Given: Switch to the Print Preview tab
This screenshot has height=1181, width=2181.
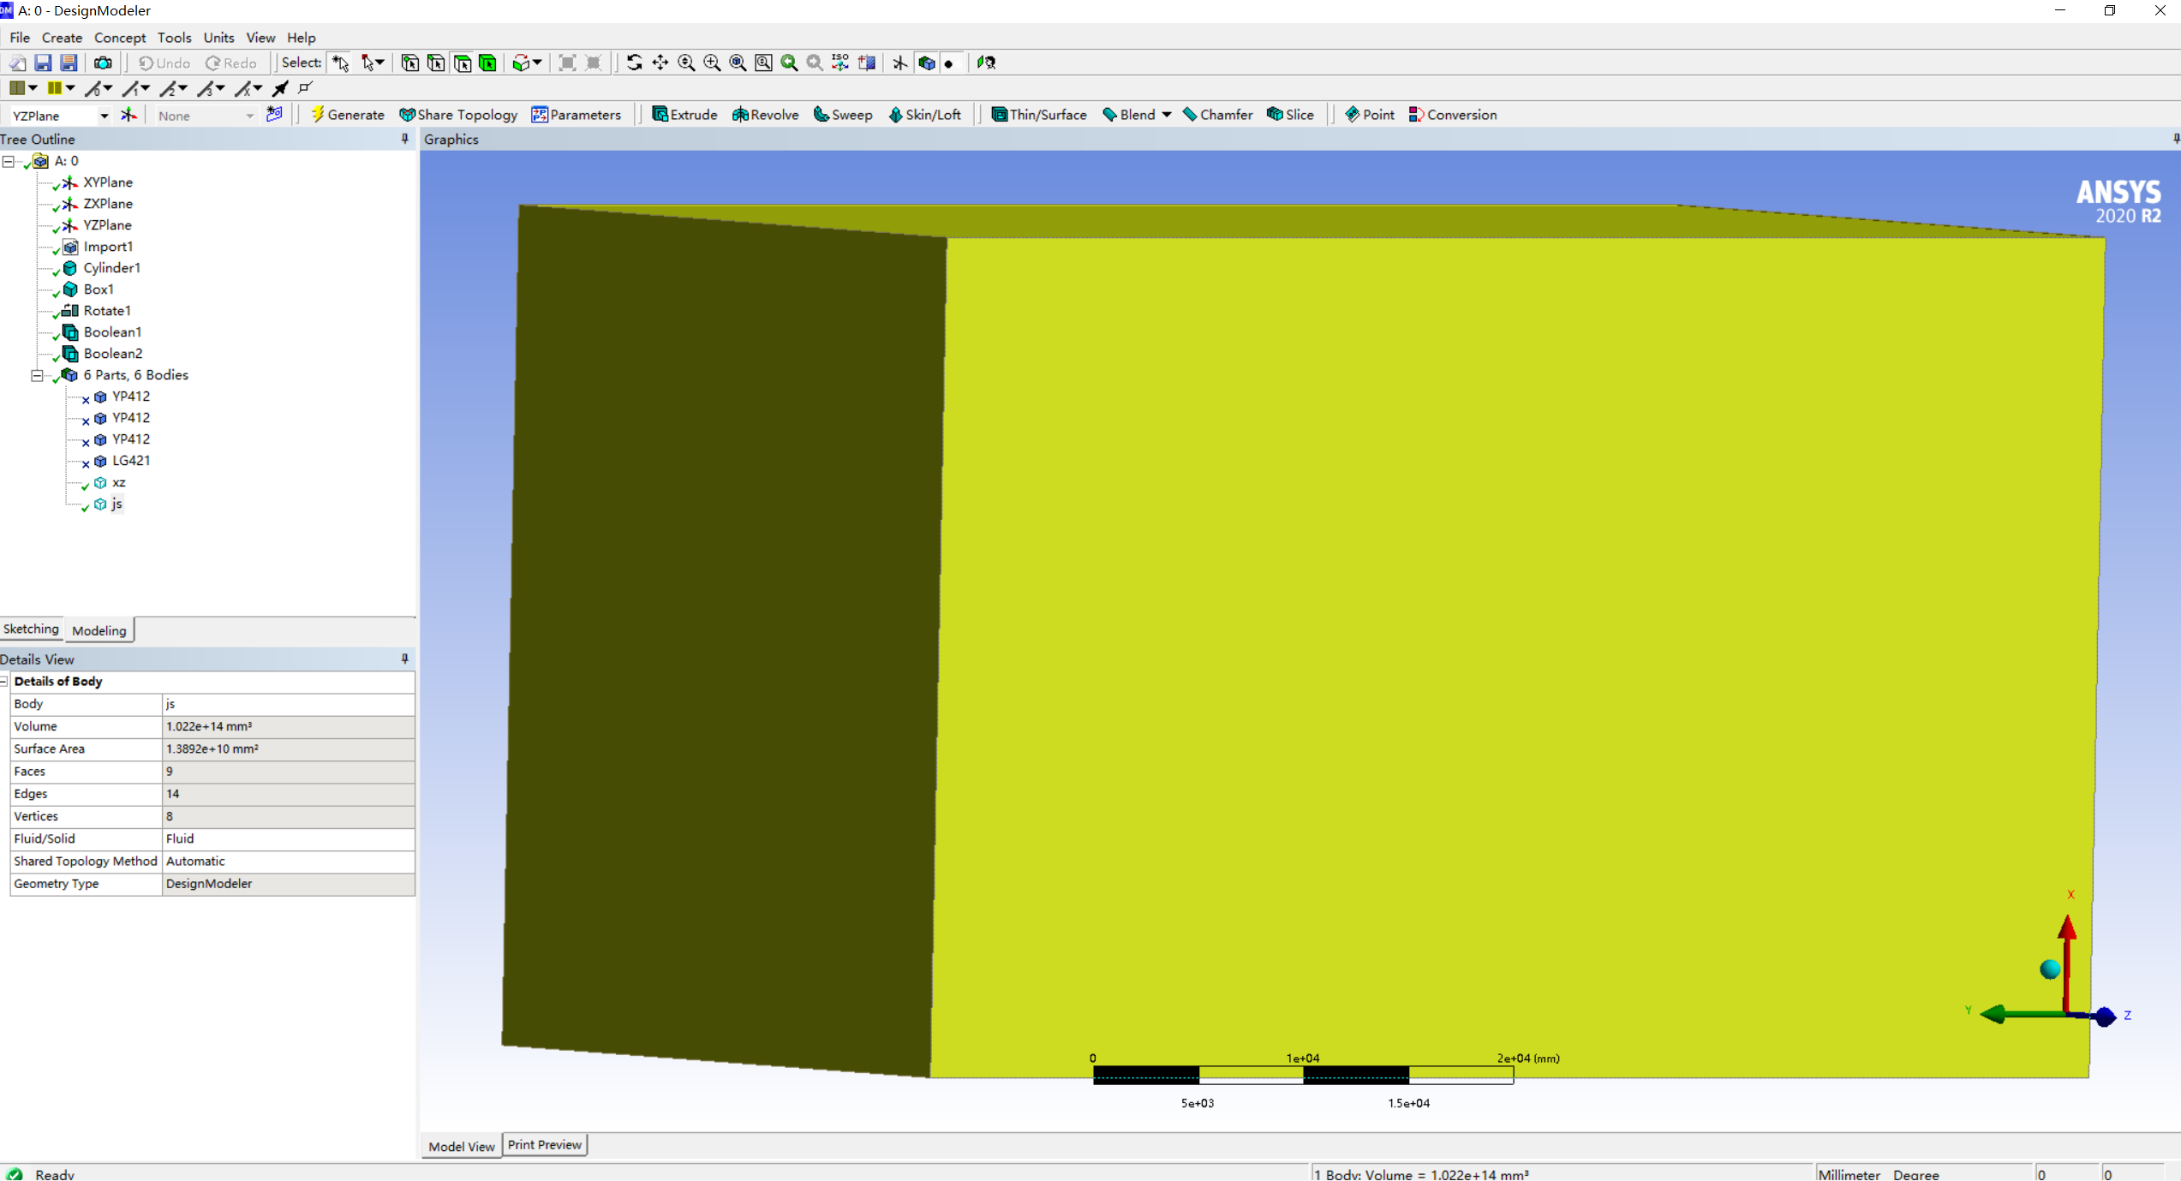Looking at the screenshot, I should click(545, 1144).
